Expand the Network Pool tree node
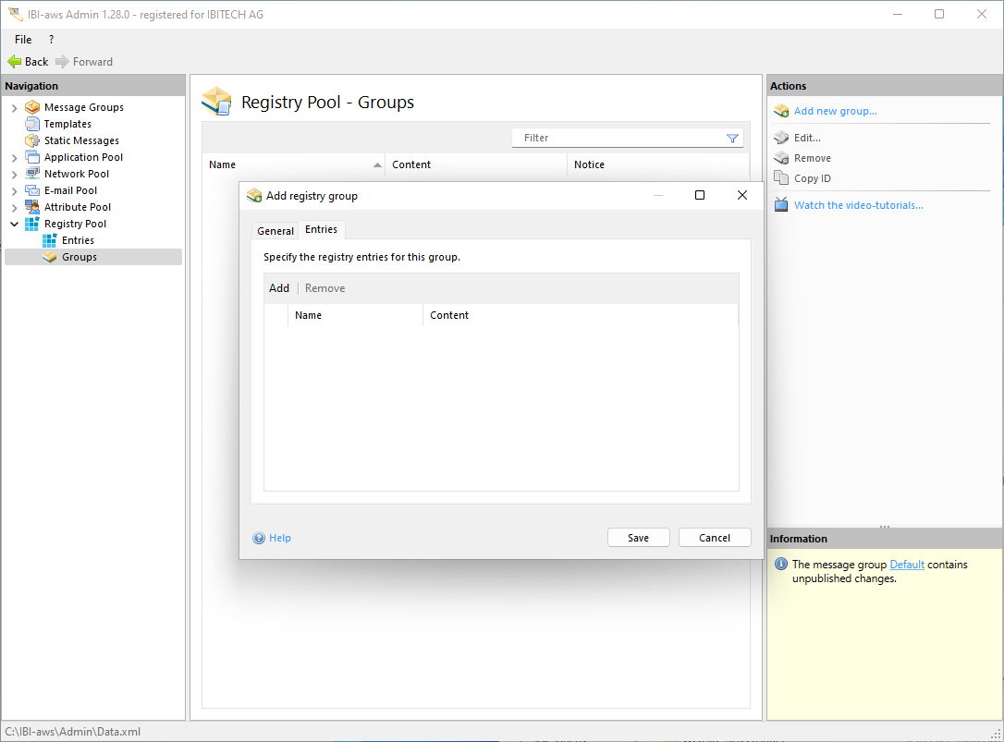 pos(15,175)
